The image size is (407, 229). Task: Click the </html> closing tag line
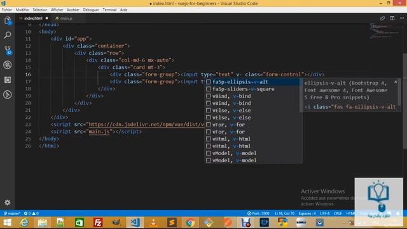pos(49,146)
